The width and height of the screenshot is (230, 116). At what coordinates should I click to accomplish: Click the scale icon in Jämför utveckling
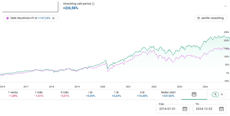point(199,18)
